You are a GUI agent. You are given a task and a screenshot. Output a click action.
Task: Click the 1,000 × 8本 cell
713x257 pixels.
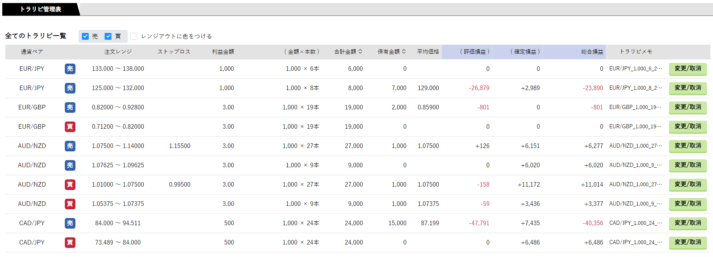[302, 88]
